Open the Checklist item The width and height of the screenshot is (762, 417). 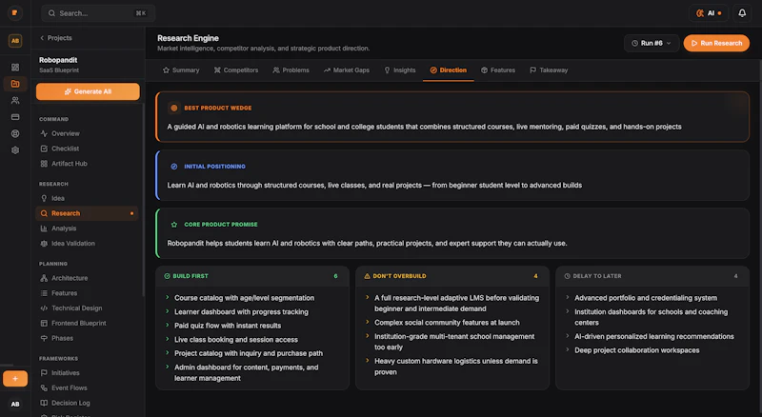[88, 149]
